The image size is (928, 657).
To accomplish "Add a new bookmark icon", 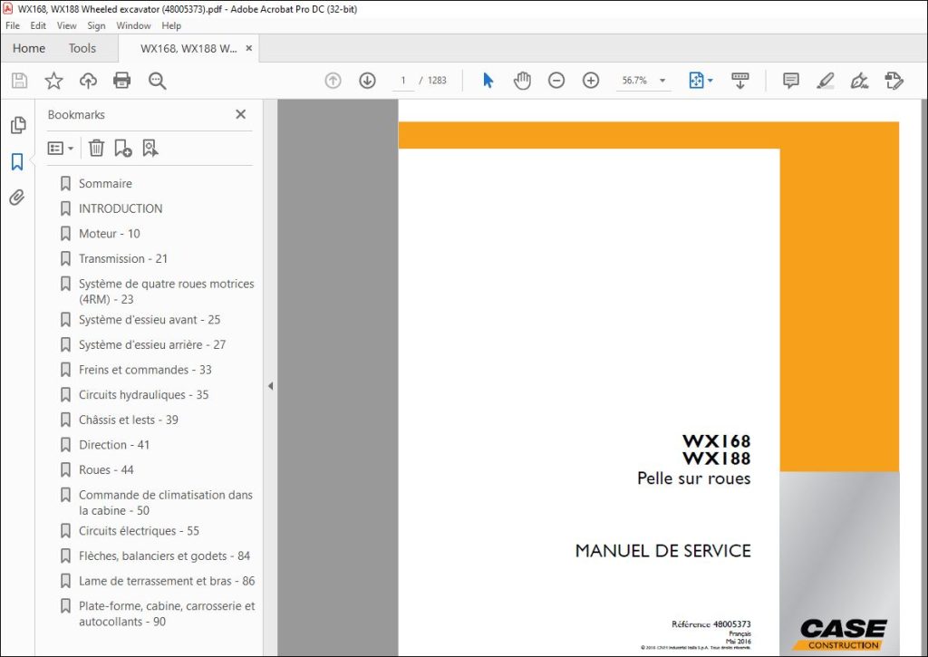I will [x=123, y=148].
